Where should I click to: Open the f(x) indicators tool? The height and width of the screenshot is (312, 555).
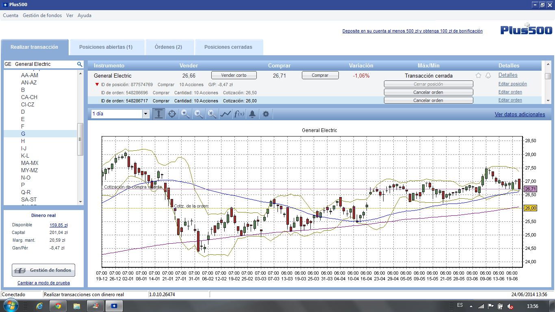[x=239, y=114]
